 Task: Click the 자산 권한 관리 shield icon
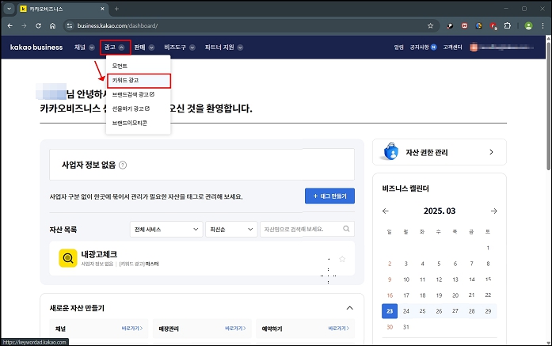(390, 152)
